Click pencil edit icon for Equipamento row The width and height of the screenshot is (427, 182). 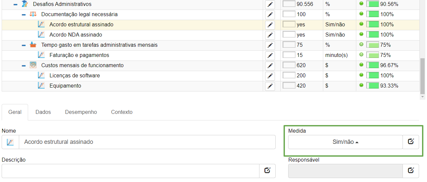point(270,86)
